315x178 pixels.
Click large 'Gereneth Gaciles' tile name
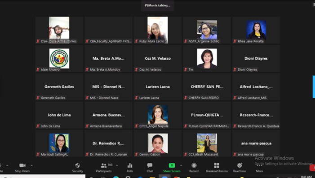click(59, 87)
